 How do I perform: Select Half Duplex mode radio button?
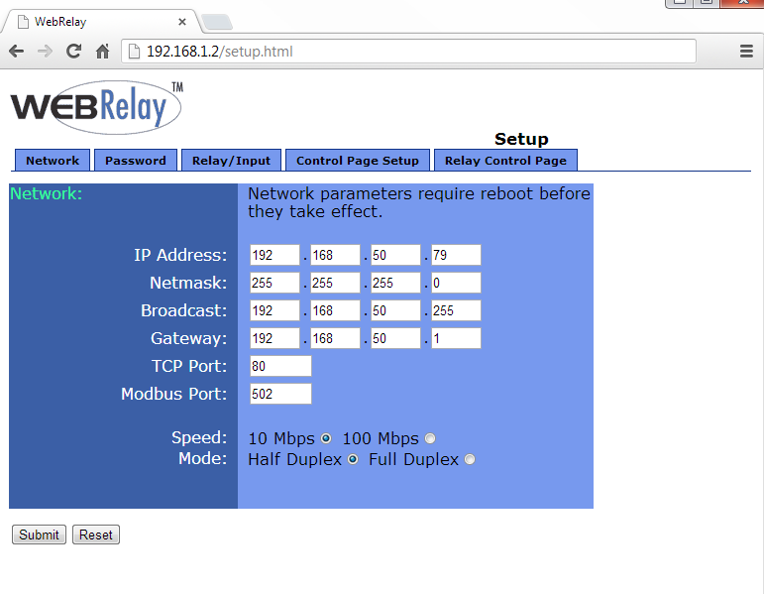point(353,459)
